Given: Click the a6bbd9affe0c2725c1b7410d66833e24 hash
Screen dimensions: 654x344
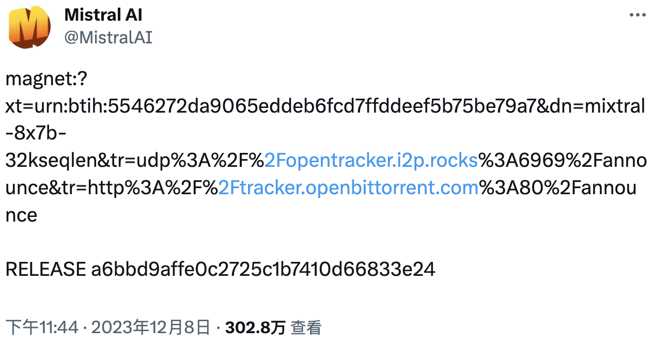Looking at the screenshot, I should [x=263, y=269].
